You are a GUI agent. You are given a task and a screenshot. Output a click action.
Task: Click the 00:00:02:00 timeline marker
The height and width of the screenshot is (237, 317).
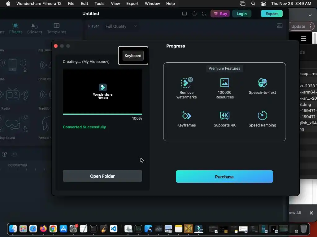click(x=18, y=165)
